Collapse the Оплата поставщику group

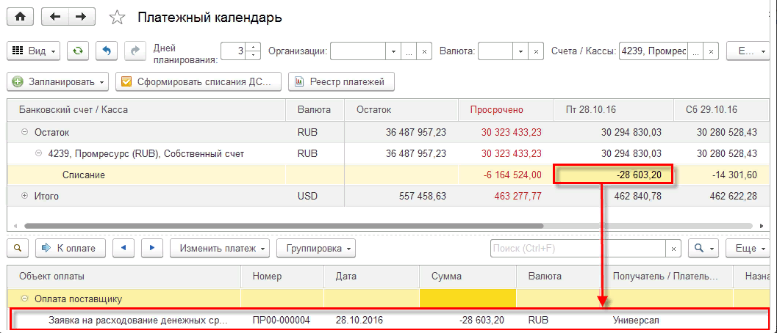coord(24,299)
